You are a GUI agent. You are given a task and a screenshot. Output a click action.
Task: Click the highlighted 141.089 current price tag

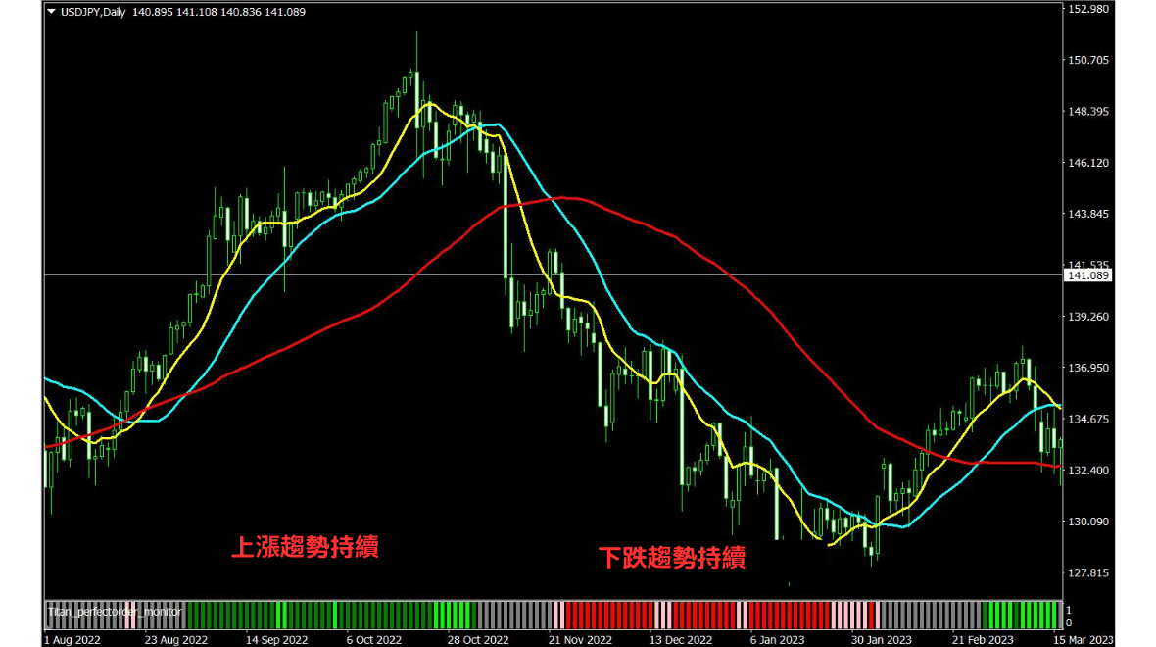tap(1088, 276)
